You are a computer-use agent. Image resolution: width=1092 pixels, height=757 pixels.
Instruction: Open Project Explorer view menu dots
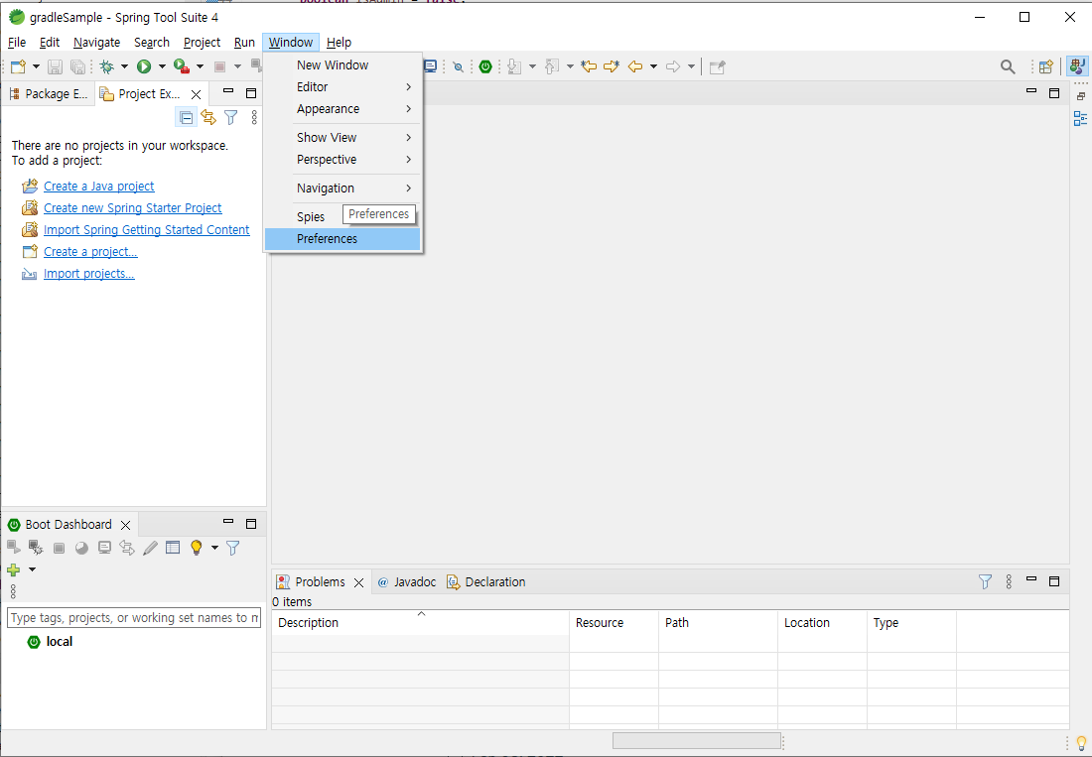[x=254, y=118]
